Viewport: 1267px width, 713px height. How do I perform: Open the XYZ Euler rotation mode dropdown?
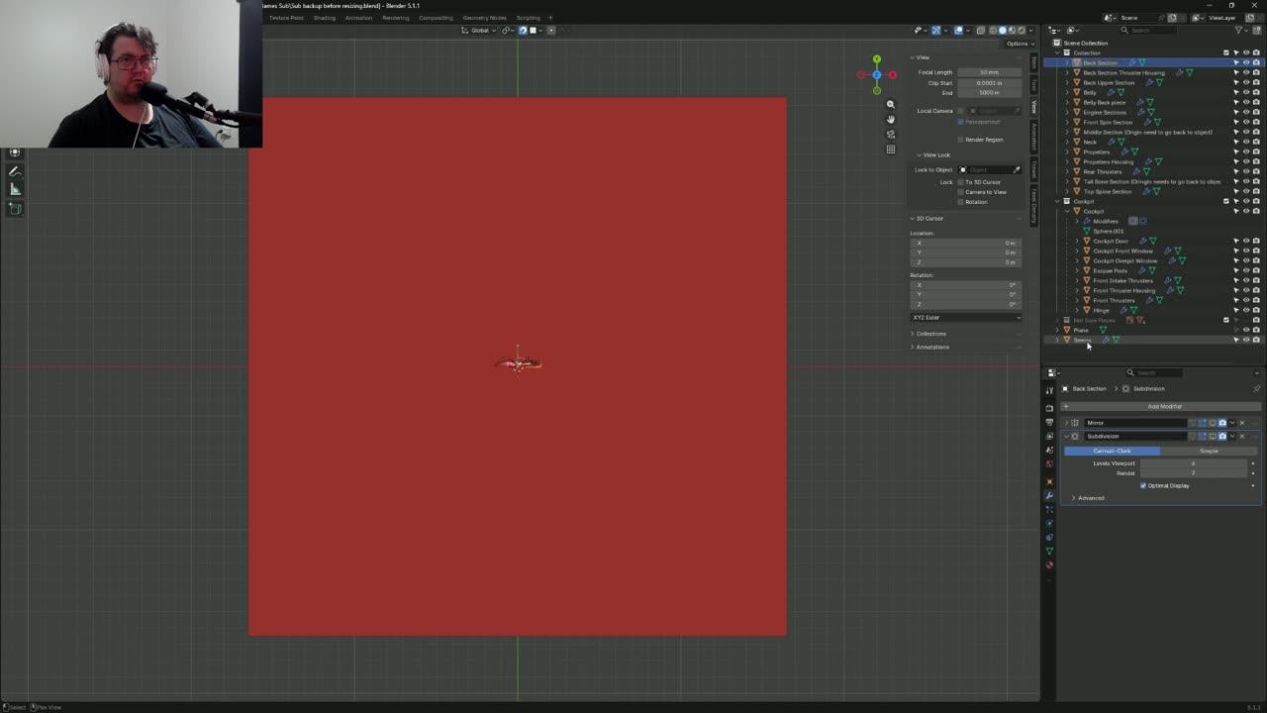(966, 317)
